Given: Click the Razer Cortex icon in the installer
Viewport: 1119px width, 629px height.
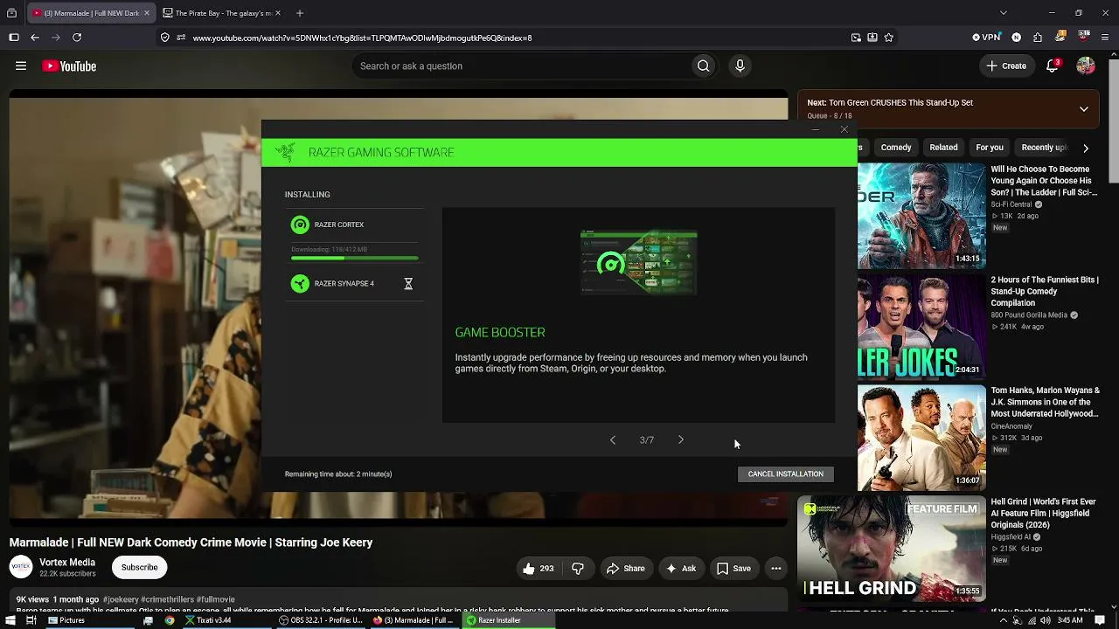Looking at the screenshot, I should [300, 225].
